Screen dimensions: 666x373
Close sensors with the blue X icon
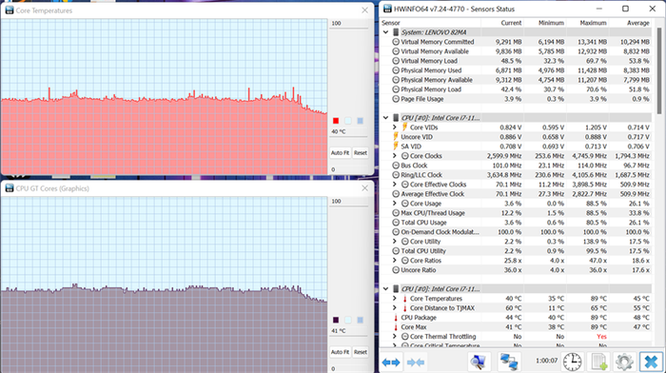tap(651, 362)
